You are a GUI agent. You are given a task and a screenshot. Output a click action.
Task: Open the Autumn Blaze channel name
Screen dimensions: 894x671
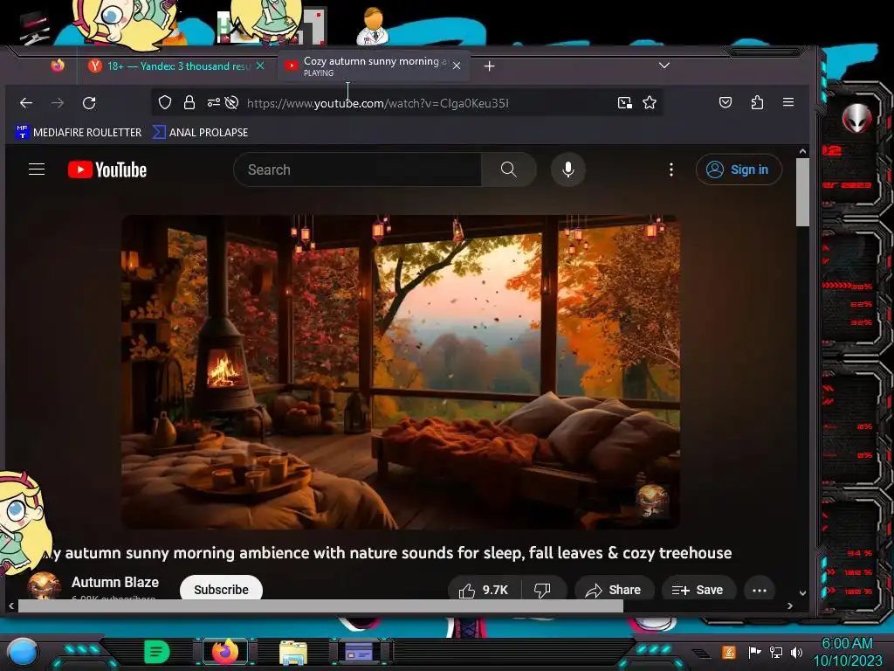pos(115,582)
